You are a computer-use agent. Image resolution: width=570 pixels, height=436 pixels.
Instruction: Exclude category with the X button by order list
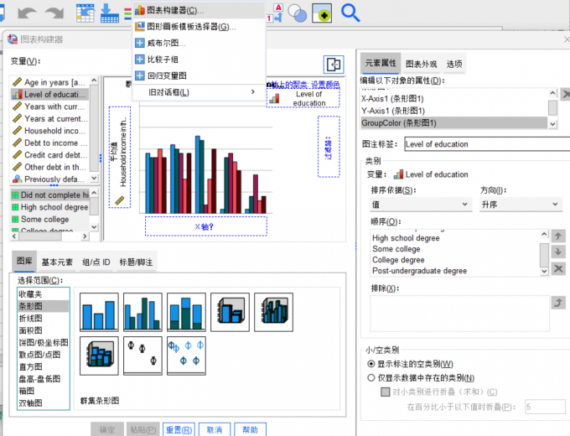pos(558,269)
